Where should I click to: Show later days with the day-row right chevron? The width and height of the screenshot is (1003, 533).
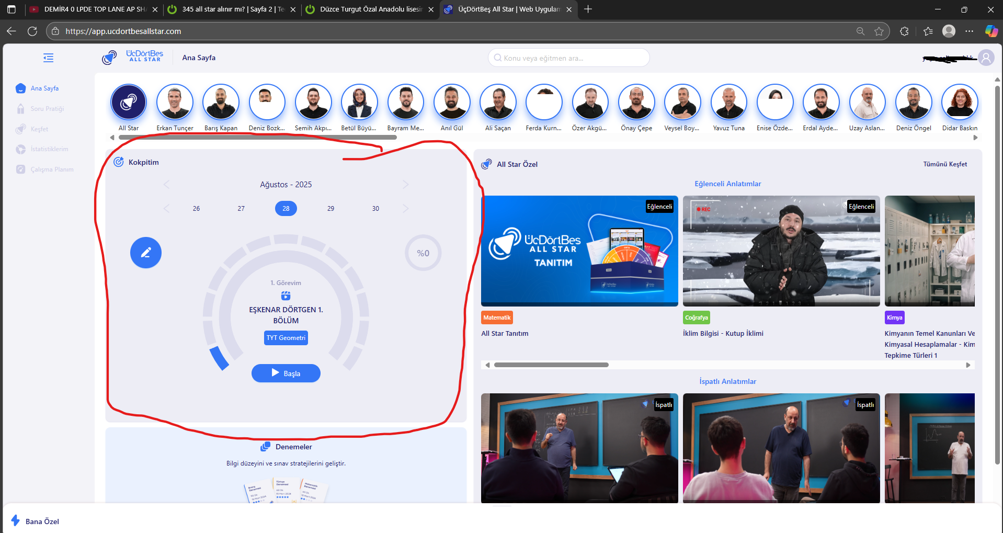tap(406, 209)
